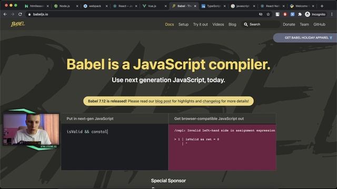The width and height of the screenshot is (337, 189).
Task: Reload the page with refresh icon
Action: pos(20,14)
